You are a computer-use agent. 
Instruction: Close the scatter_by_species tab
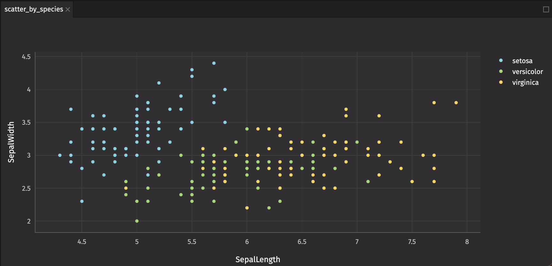(68, 10)
